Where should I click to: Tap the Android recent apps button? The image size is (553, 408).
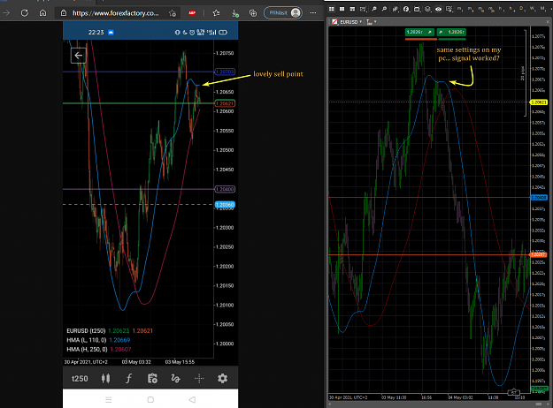pos(109,399)
